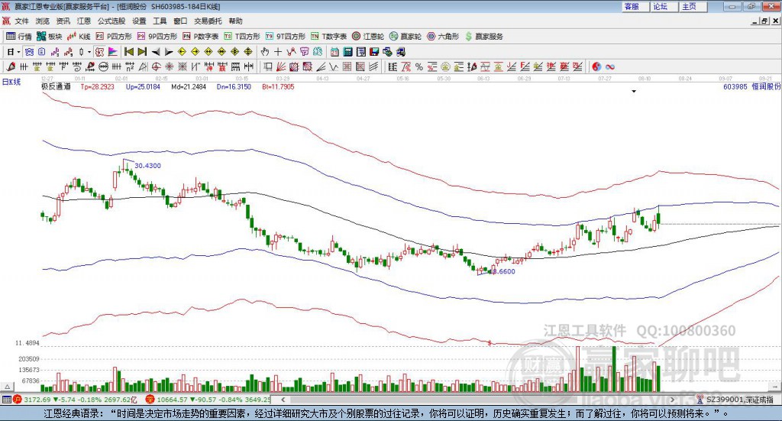Open 交易委托 menu
This screenshot has width=782, height=421.
pyautogui.click(x=208, y=21)
